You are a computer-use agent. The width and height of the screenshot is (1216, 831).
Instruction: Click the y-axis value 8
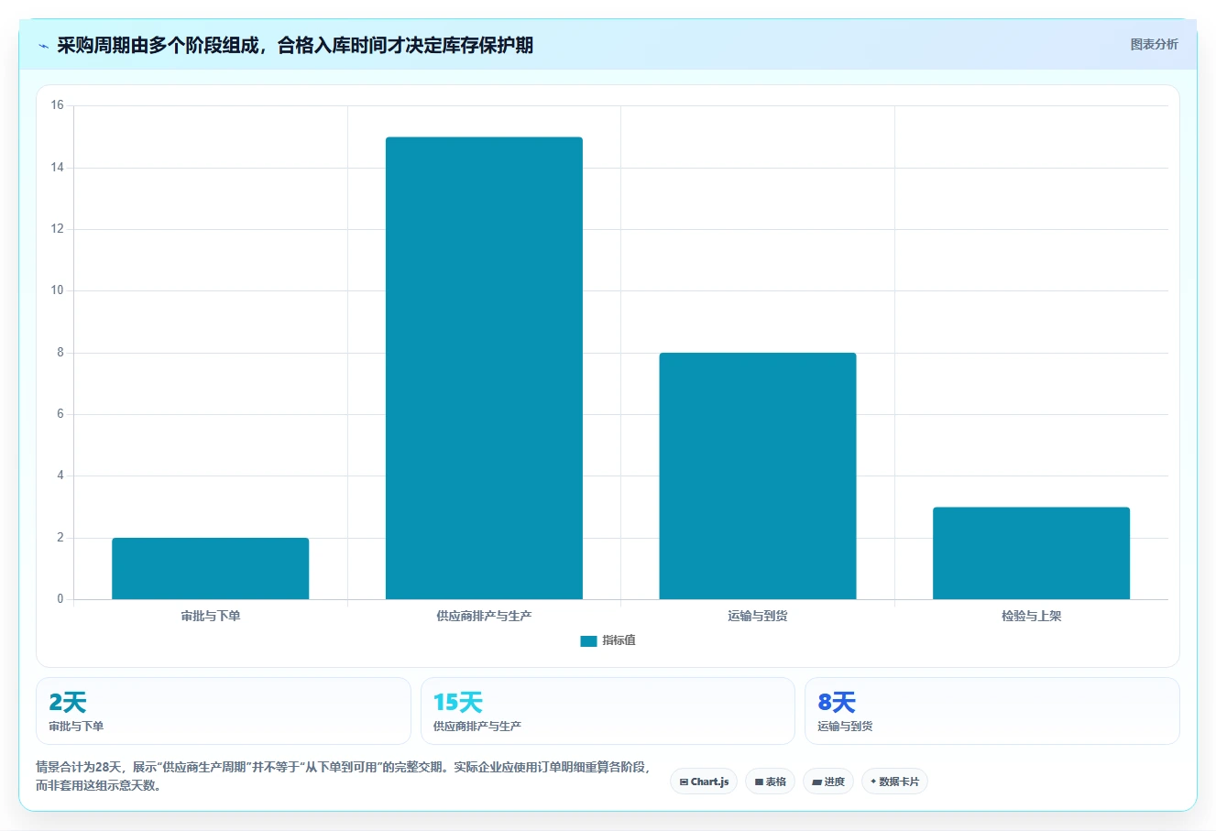click(x=60, y=352)
